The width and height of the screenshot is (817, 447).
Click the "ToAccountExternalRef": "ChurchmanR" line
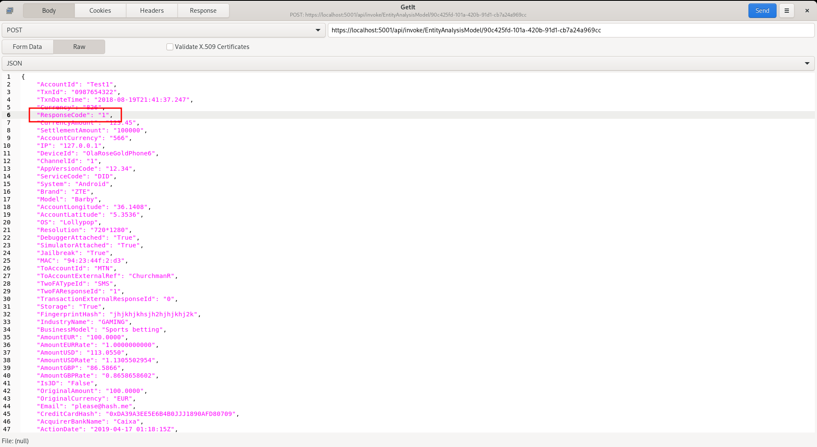[x=107, y=276]
